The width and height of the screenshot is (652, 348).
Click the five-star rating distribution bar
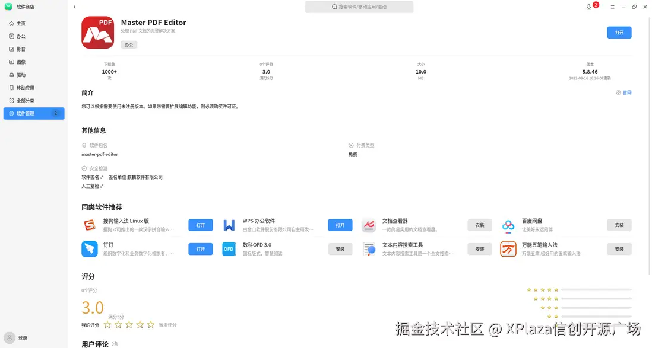[596, 289]
